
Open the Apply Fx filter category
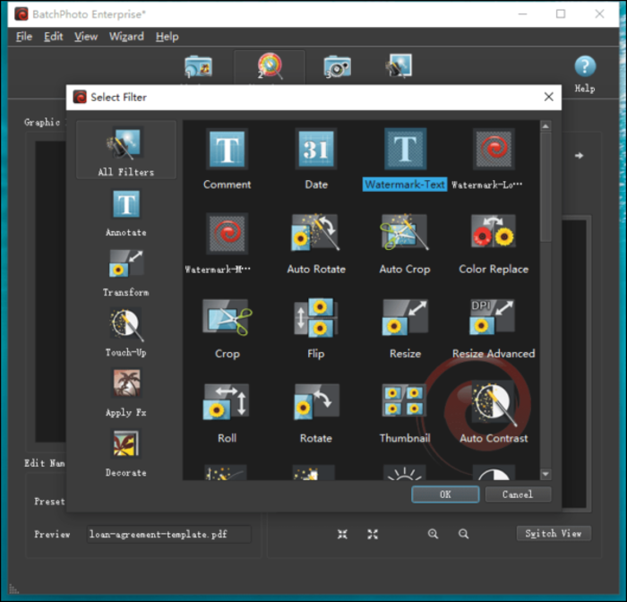[126, 393]
